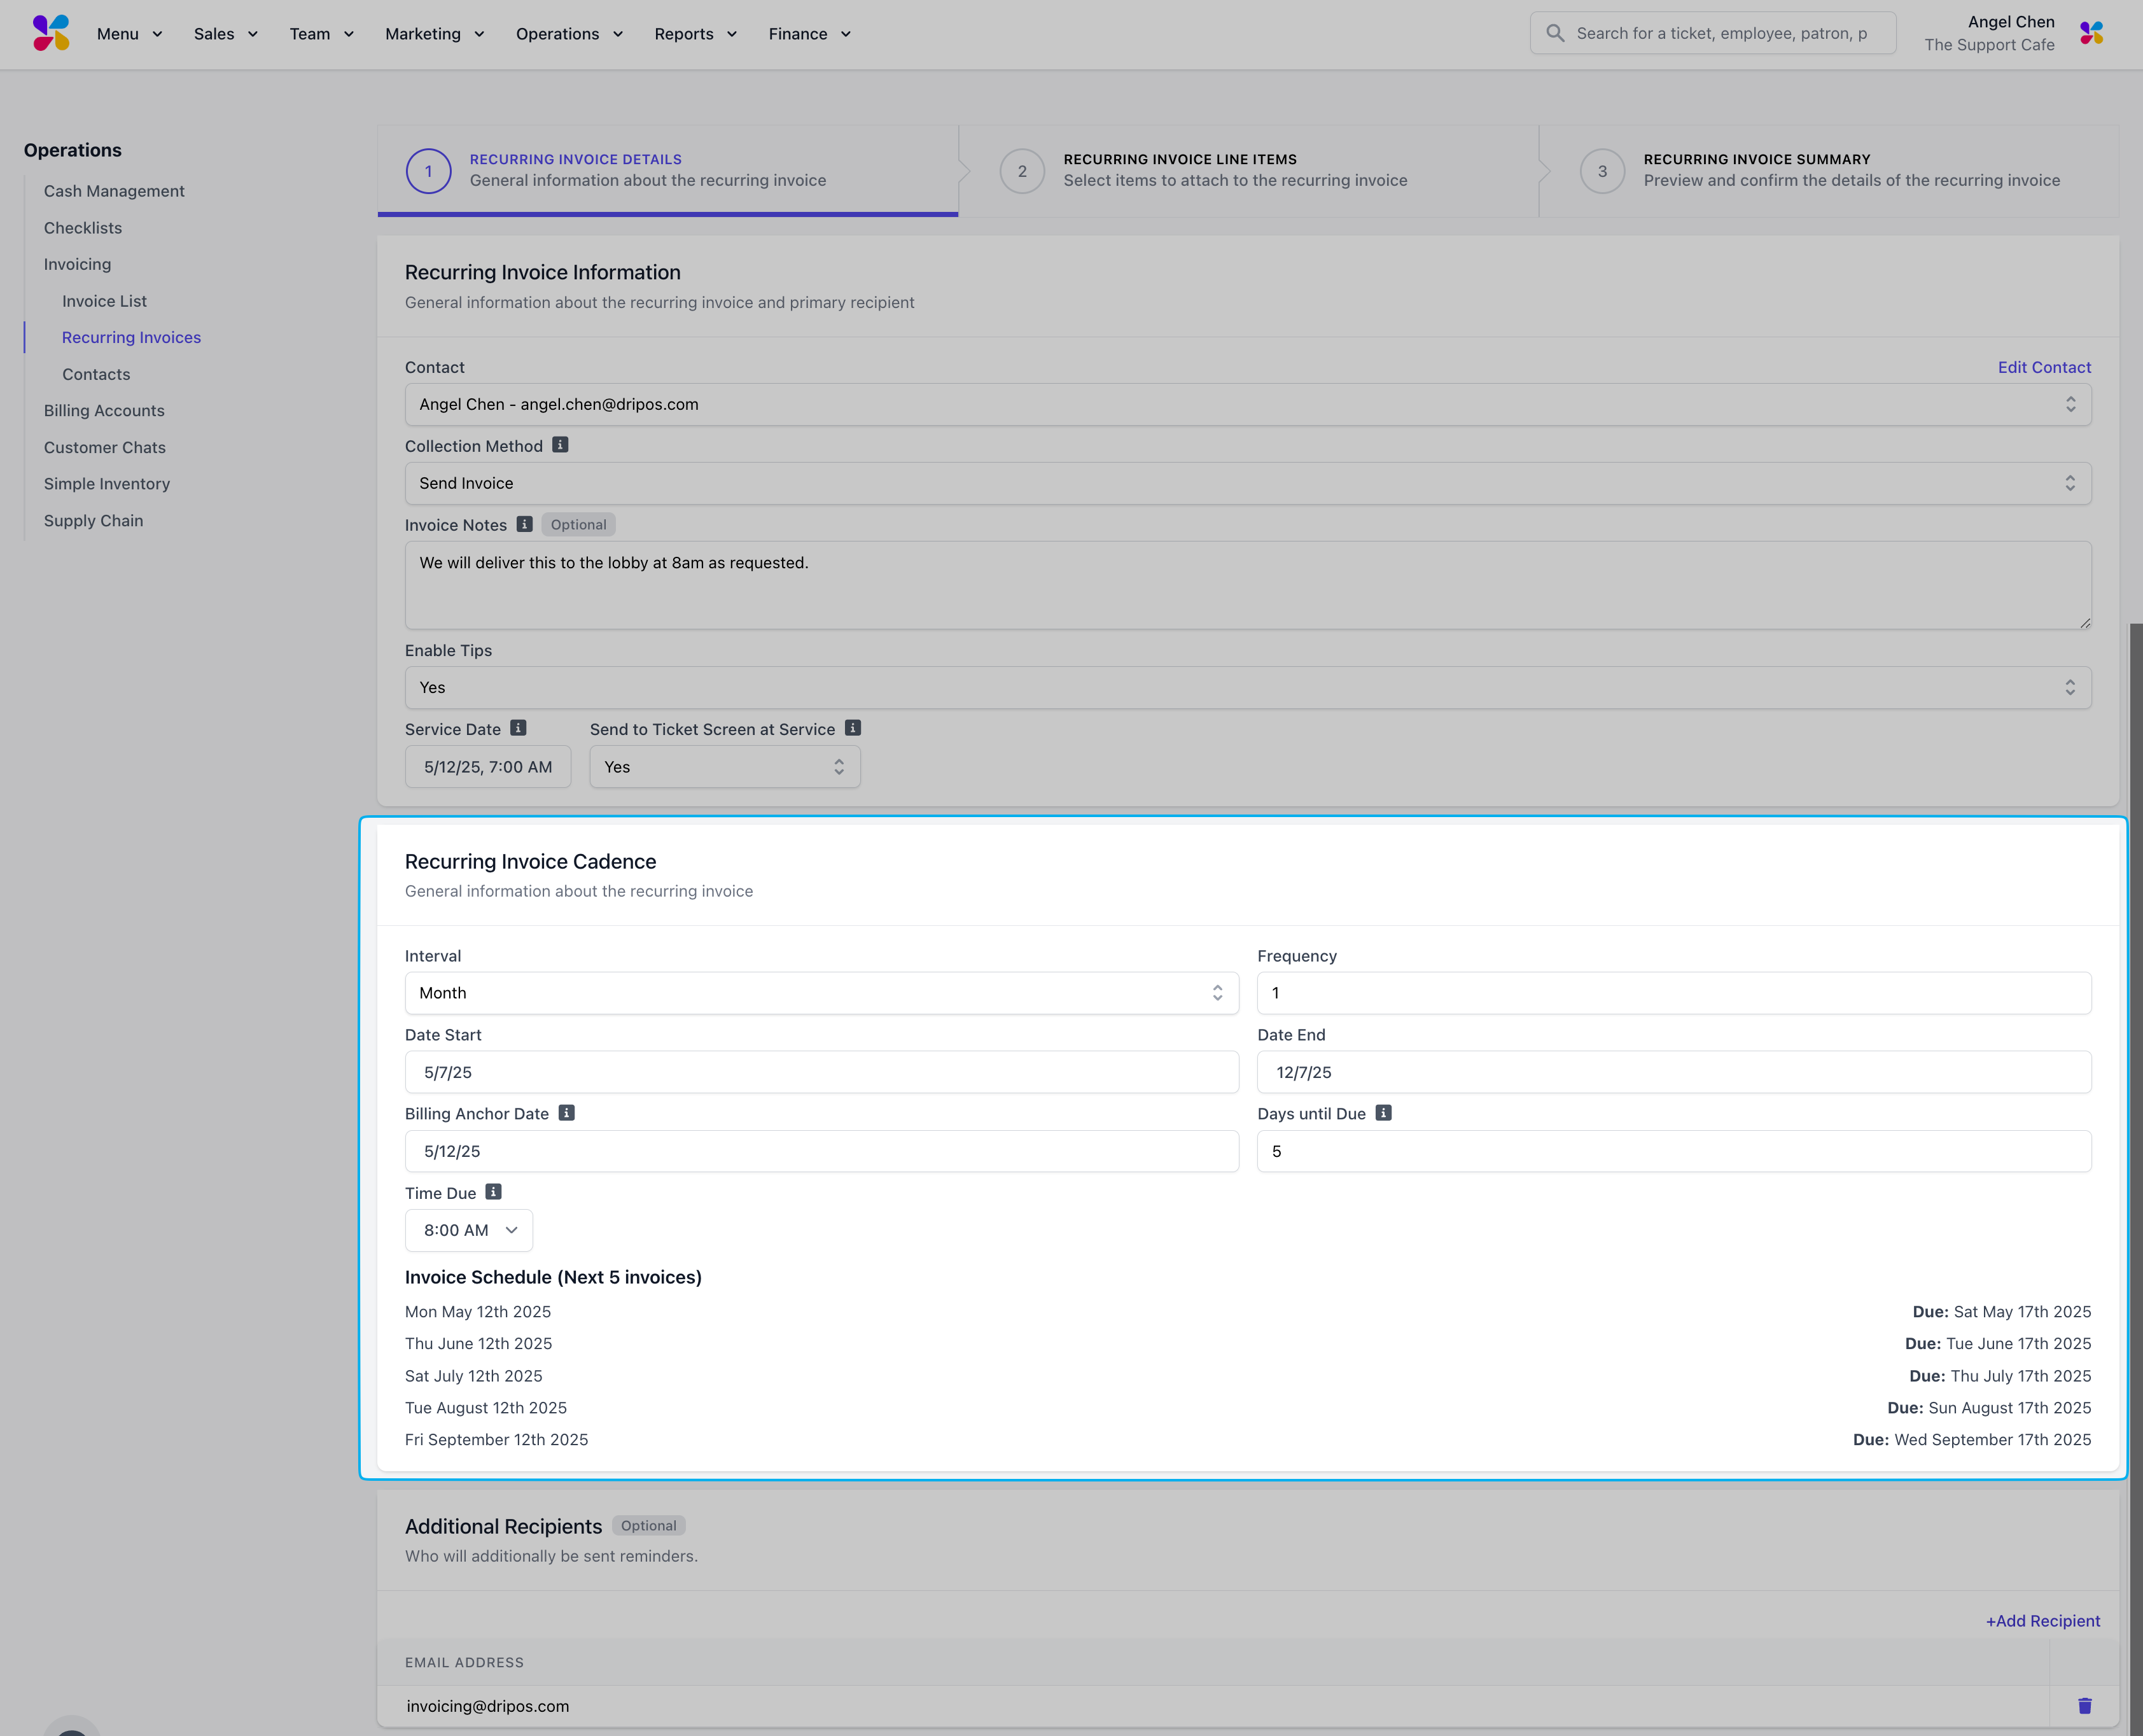Click the Send to Ticket Screen info icon
Viewport: 2143px width, 1736px height.
click(852, 728)
